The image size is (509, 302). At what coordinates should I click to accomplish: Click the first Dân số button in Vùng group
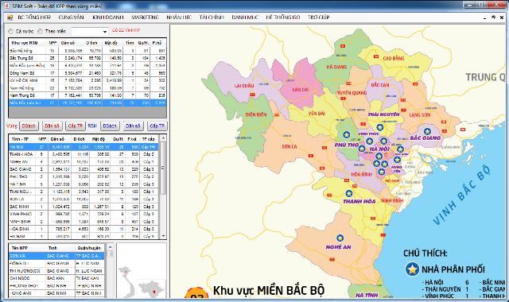click(x=52, y=126)
